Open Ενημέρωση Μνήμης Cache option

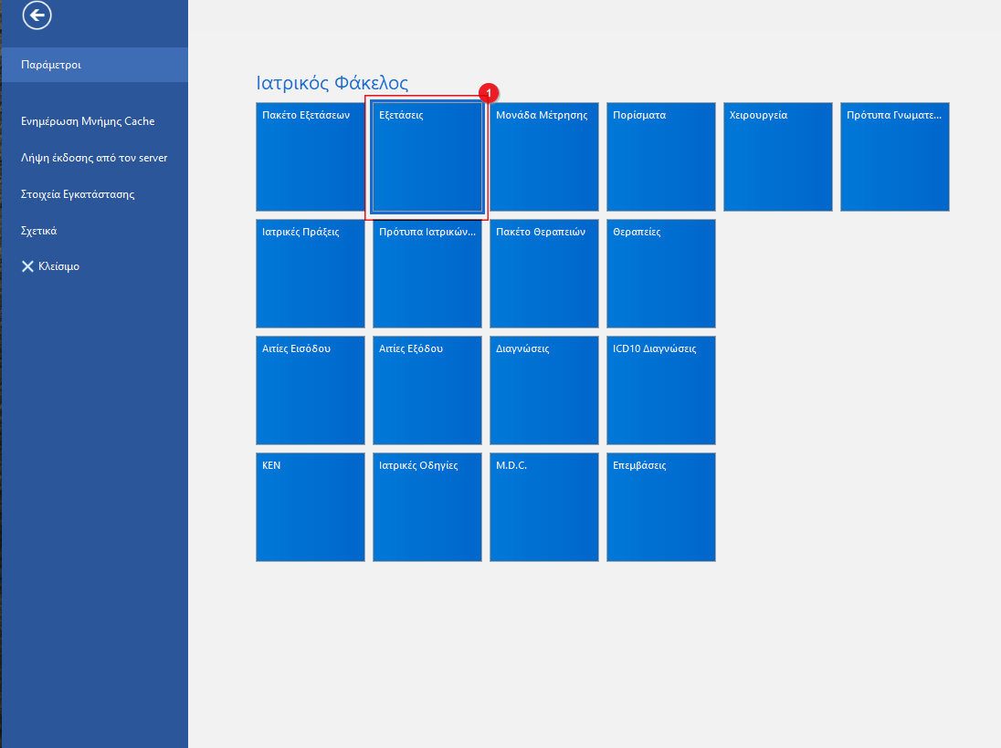88,121
